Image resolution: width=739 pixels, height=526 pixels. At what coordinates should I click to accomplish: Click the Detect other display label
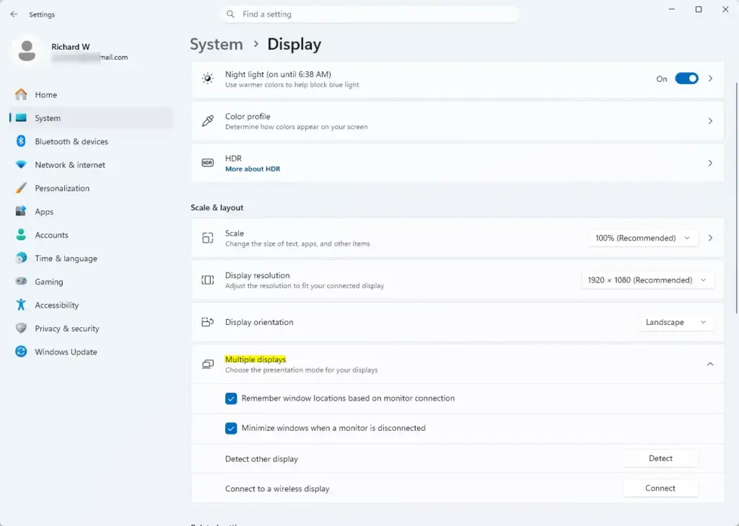coord(261,459)
